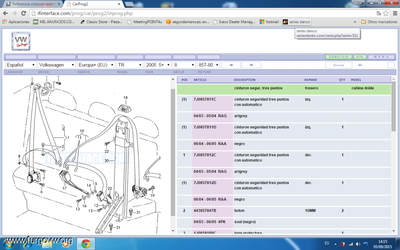Open the MeetingPOINT4u bookmark

(144, 22)
